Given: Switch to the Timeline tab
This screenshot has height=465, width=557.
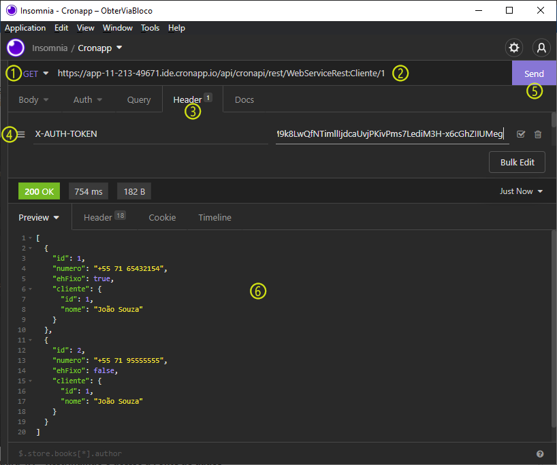Looking at the screenshot, I should [215, 217].
